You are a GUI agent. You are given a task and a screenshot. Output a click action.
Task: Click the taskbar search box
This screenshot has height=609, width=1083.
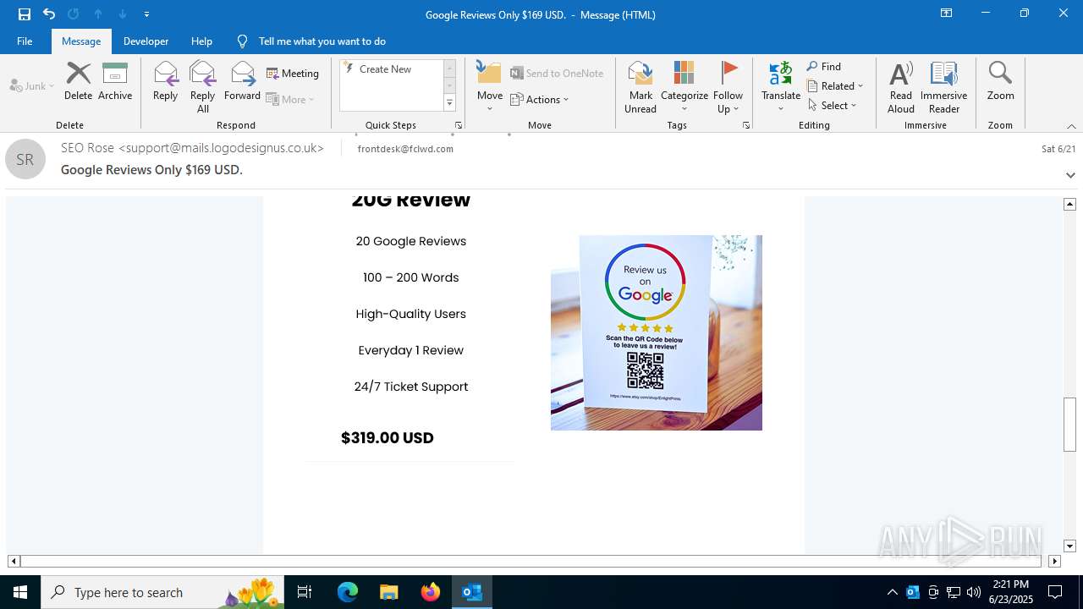(163, 592)
